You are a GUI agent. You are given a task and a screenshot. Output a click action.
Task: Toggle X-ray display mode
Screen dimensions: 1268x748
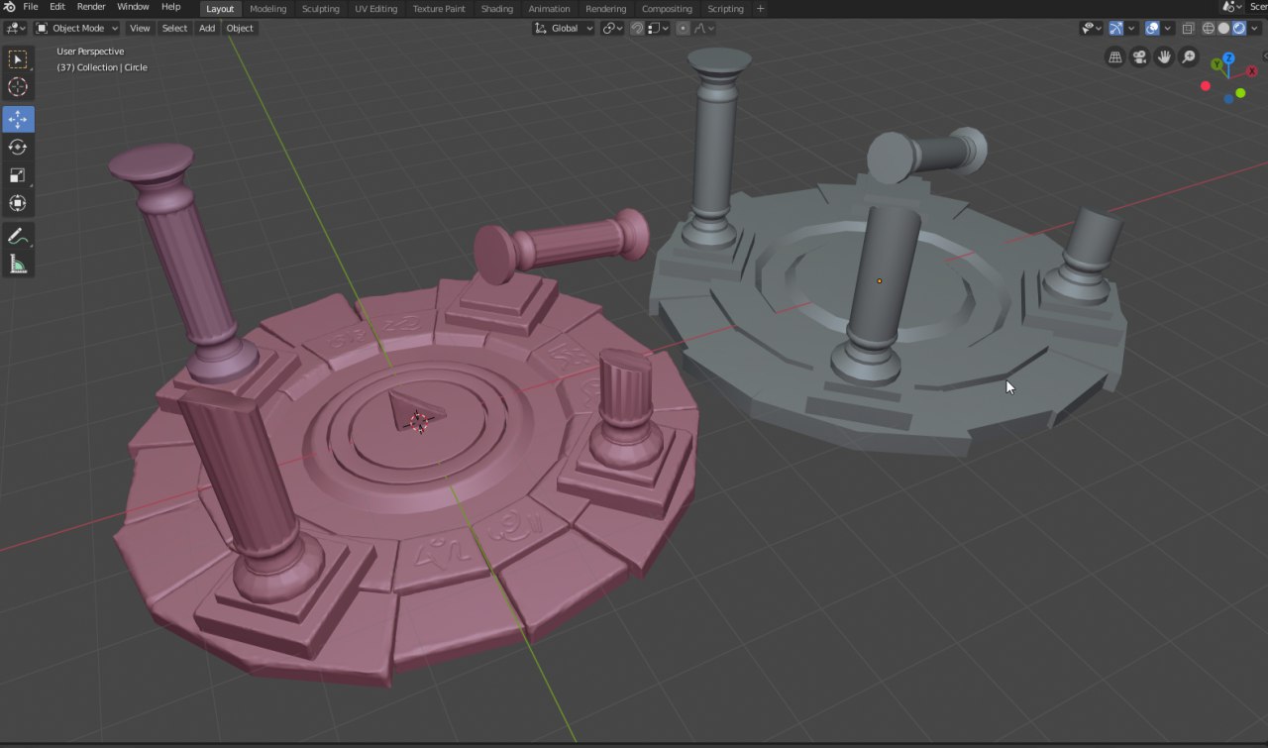pyautogui.click(x=1188, y=28)
